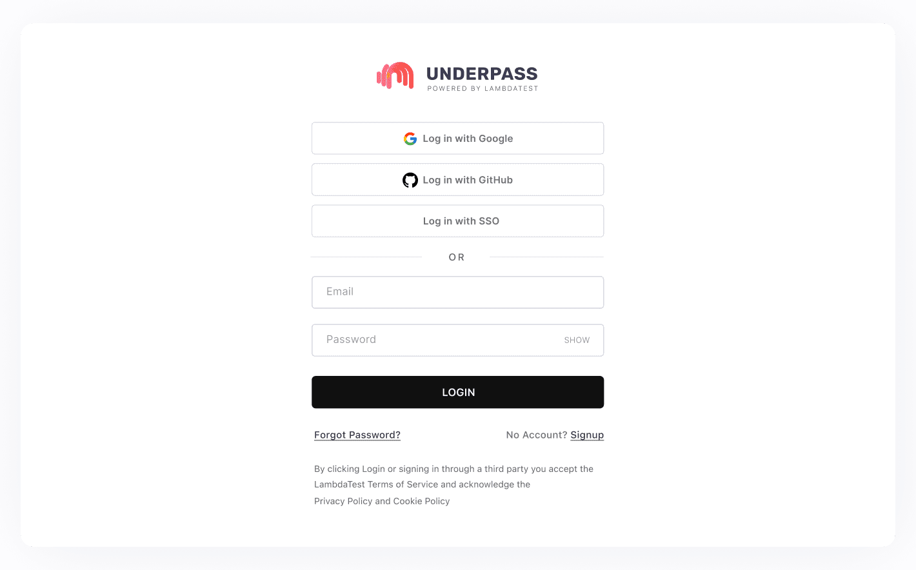Image resolution: width=916 pixels, height=570 pixels.
Task: Choose Log in with SSO
Action: coord(457,221)
